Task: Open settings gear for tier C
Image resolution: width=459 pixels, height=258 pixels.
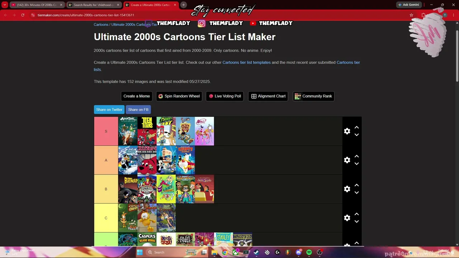Action: [x=347, y=218]
